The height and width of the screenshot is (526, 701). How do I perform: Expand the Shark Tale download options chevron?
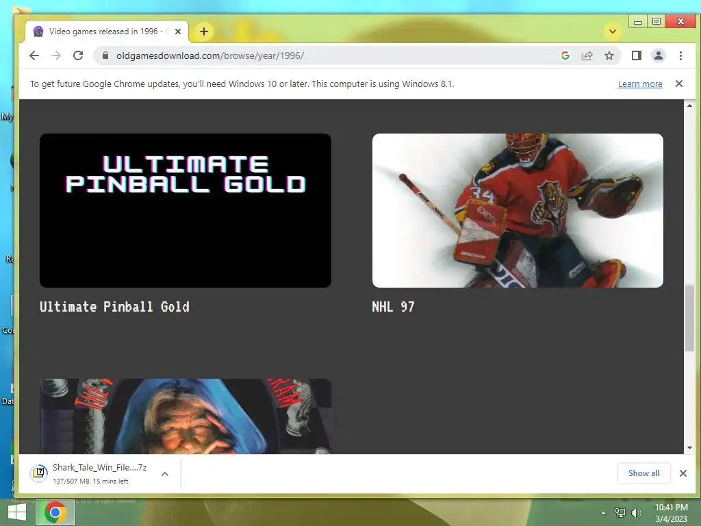165,474
